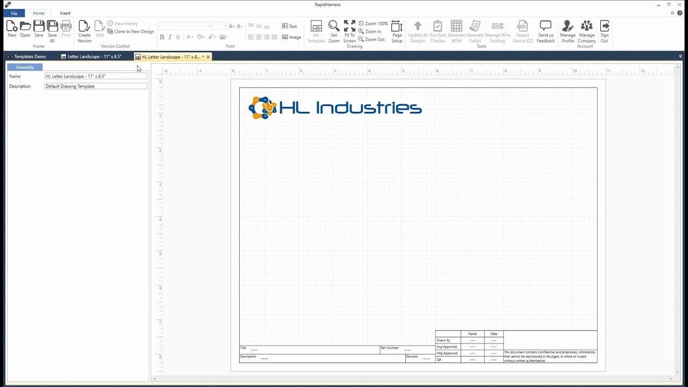The height and width of the screenshot is (387, 688).
Task: Open the line color pen dropdown
Action: click(212, 37)
